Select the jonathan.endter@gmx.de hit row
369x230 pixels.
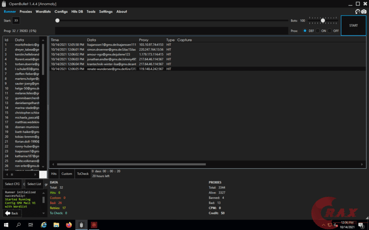point(207,59)
